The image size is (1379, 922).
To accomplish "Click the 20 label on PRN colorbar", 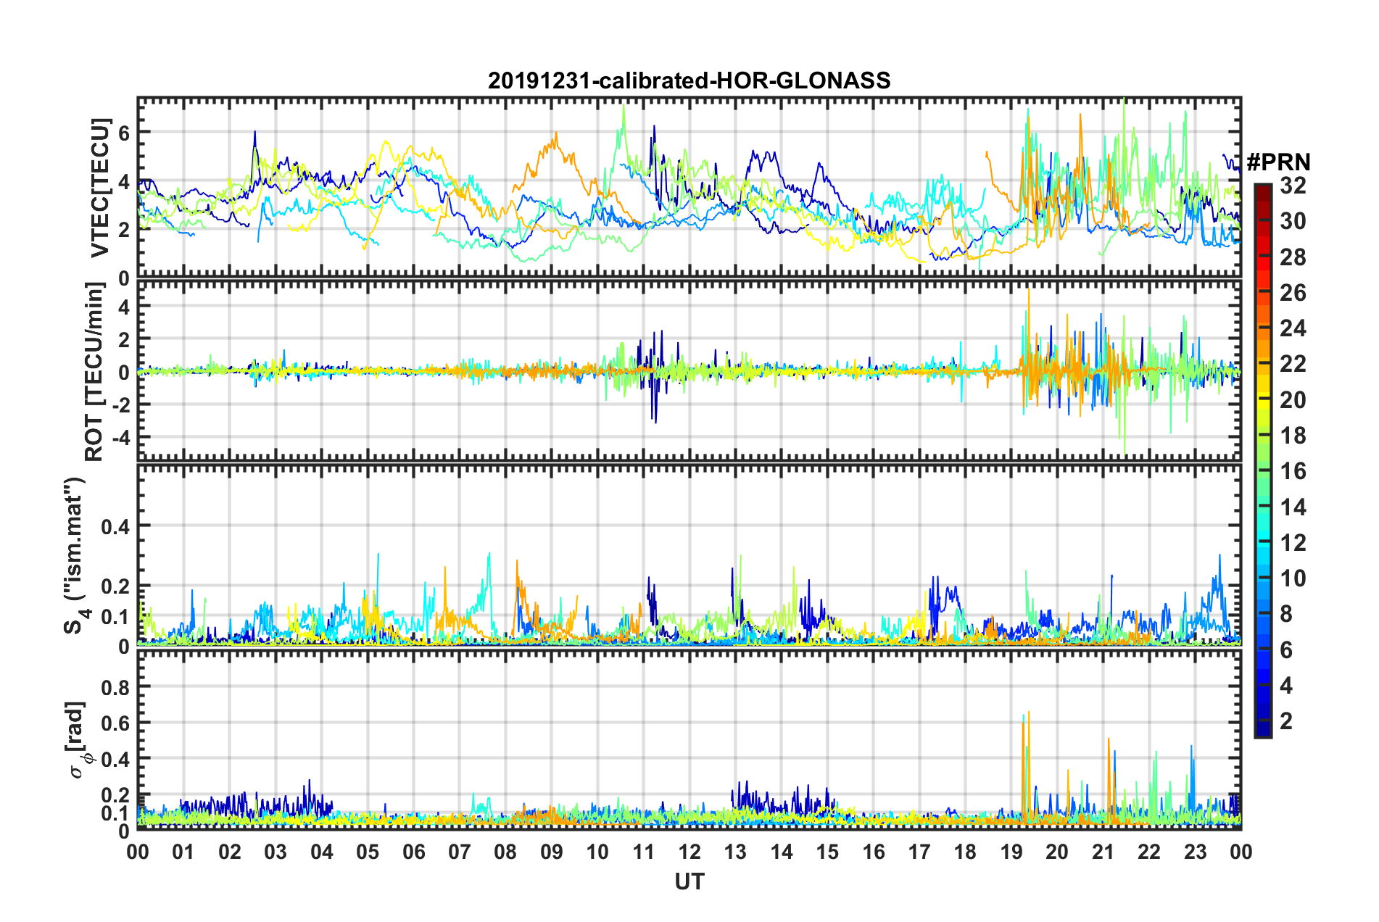I will (x=1293, y=400).
